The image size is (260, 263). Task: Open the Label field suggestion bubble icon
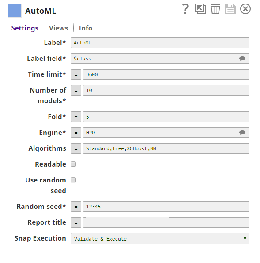[x=242, y=59]
